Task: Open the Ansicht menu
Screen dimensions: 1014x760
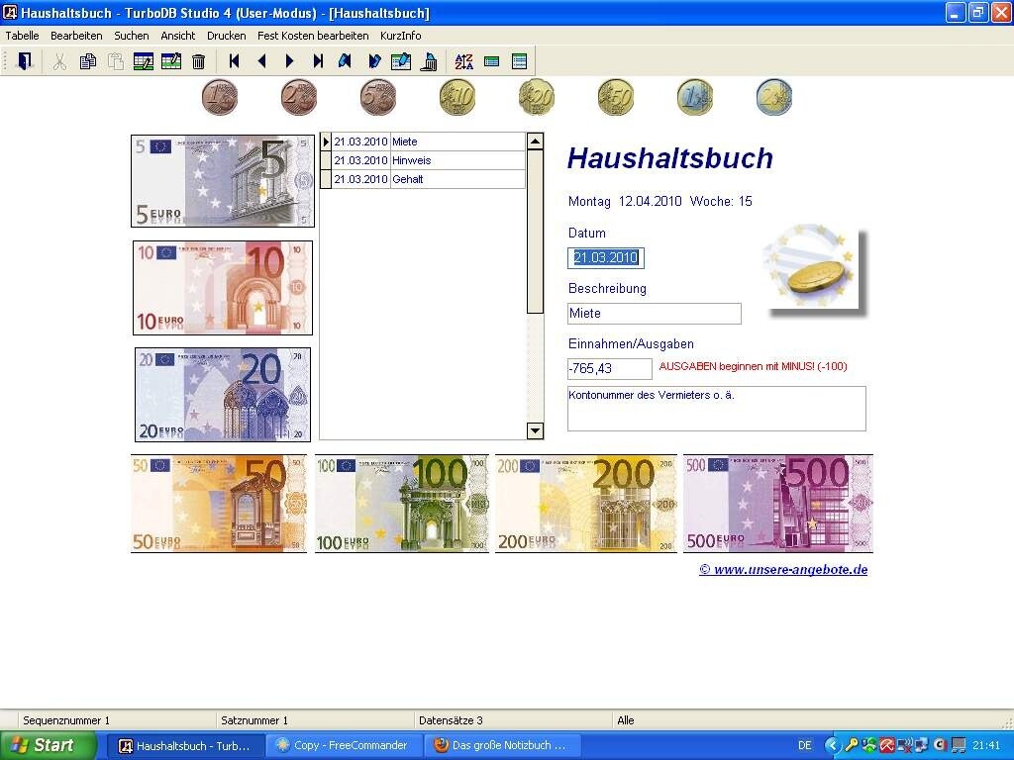Action: point(178,36)
